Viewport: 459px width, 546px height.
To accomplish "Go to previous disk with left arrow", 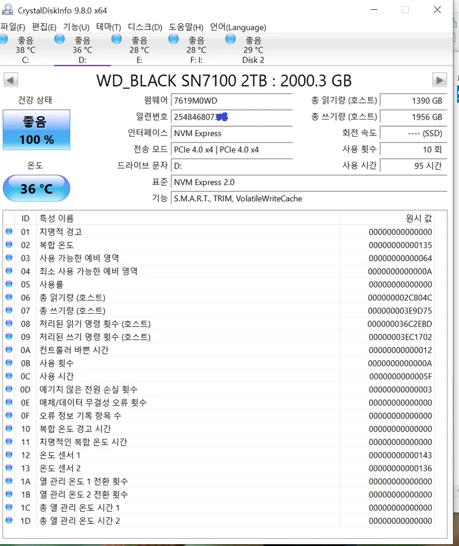I will (11, 80).
